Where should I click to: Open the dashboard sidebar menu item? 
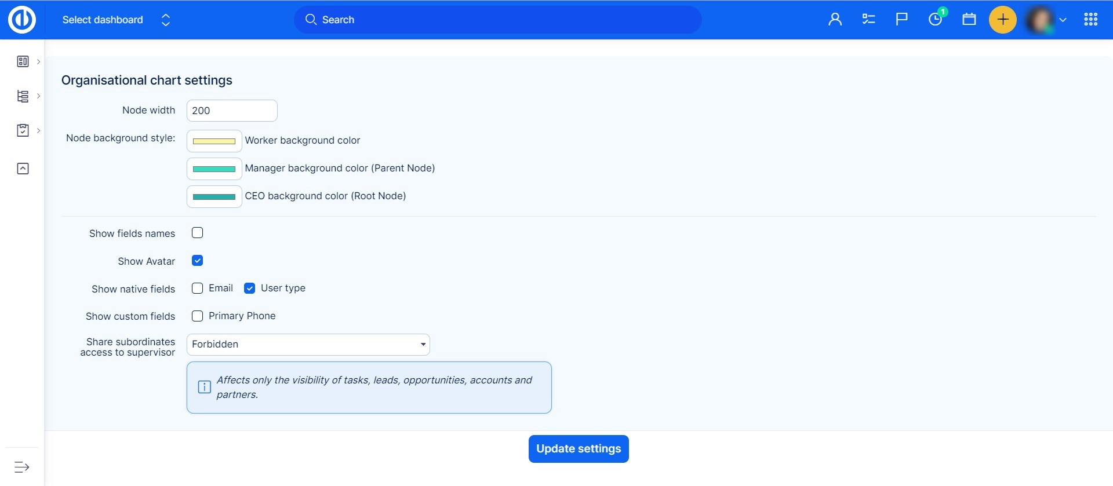click(23, 61)
